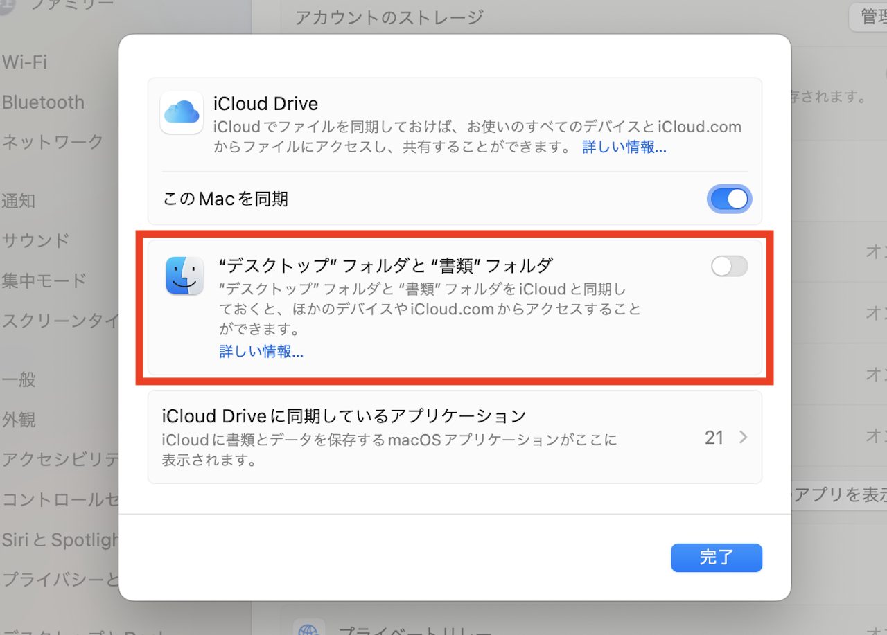The width and height of the screenshot is (887, 635).
Task: Select 通知 in the background sidebar
Action: [x=19, y=202]
